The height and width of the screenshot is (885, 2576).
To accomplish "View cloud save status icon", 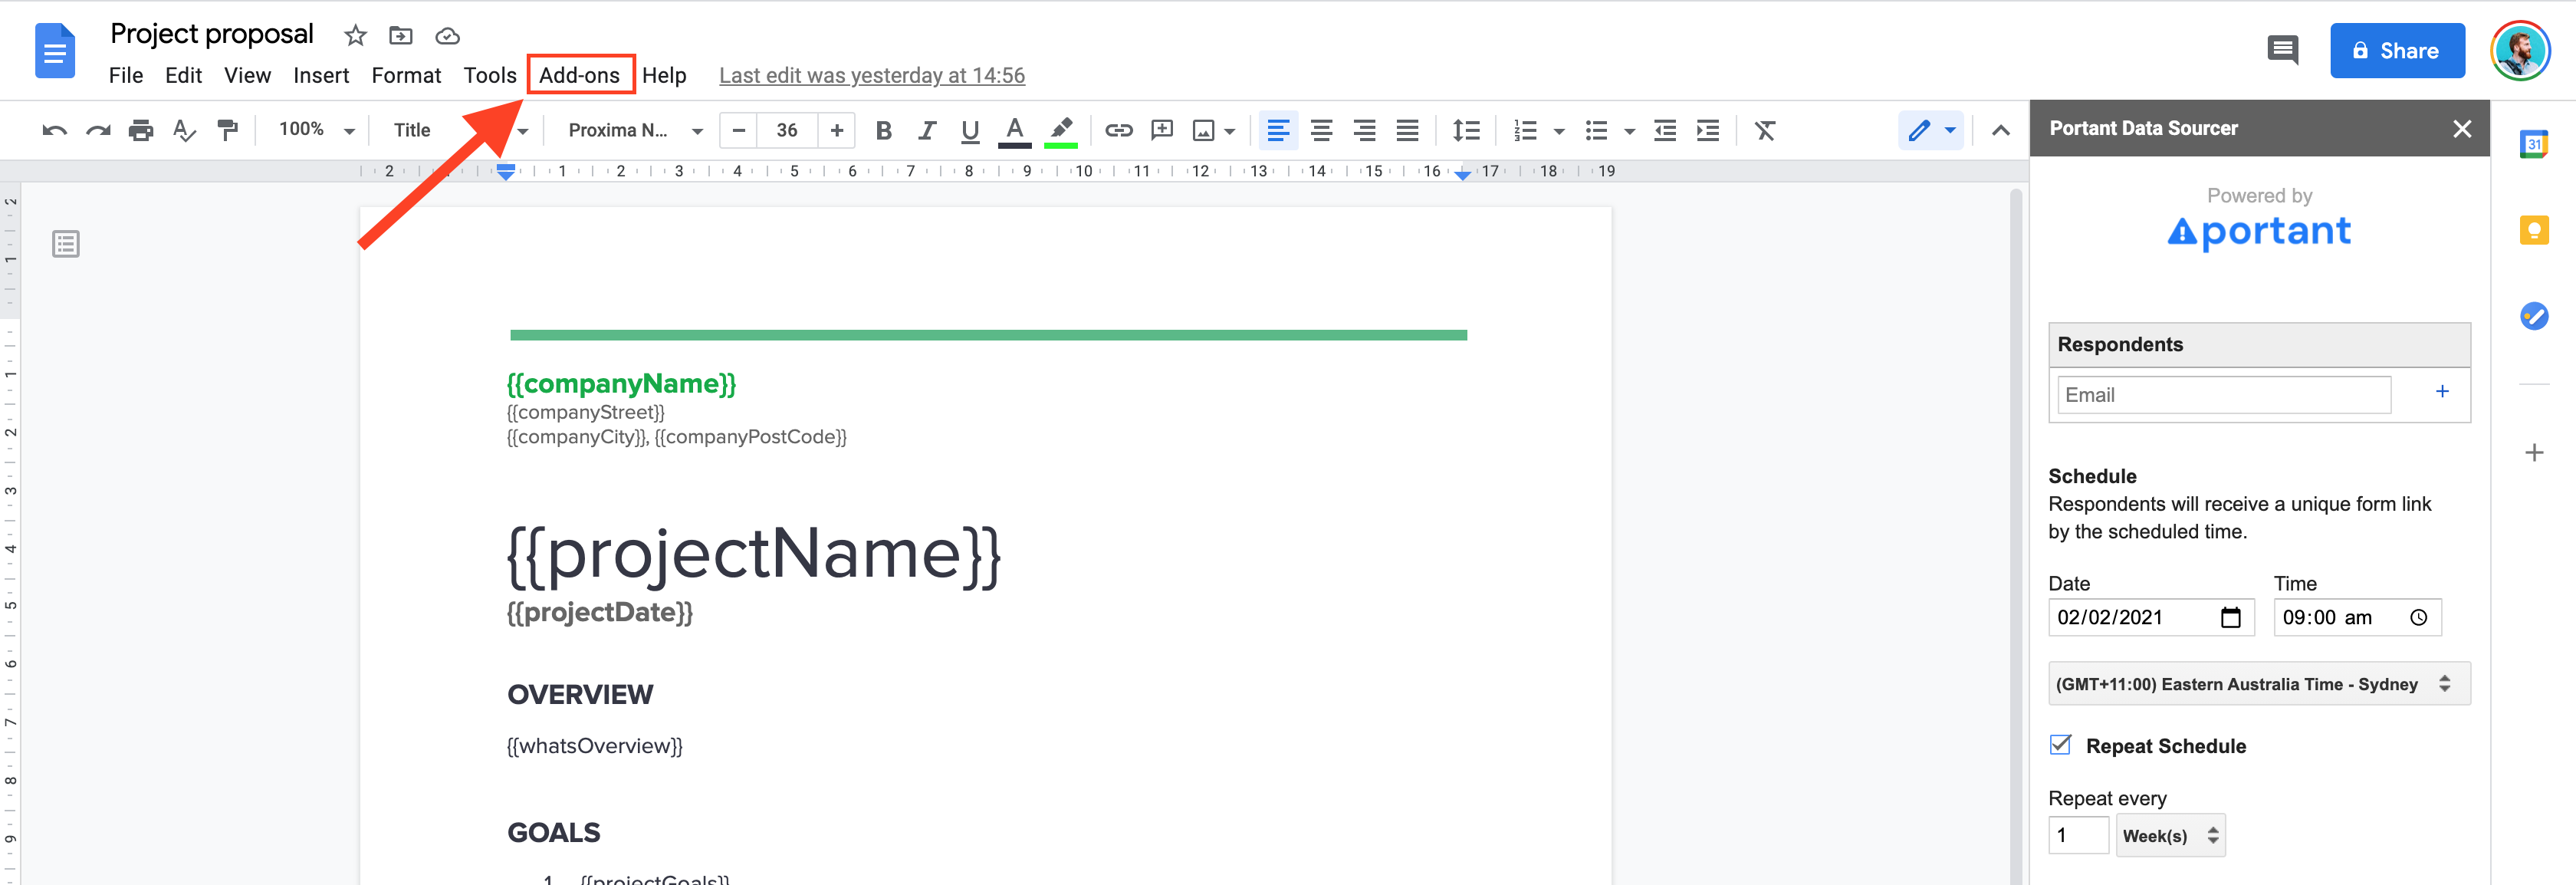I will [x=447, y=36].
